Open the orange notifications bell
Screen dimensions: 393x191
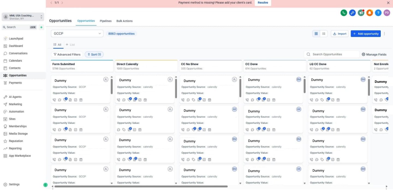370,13
